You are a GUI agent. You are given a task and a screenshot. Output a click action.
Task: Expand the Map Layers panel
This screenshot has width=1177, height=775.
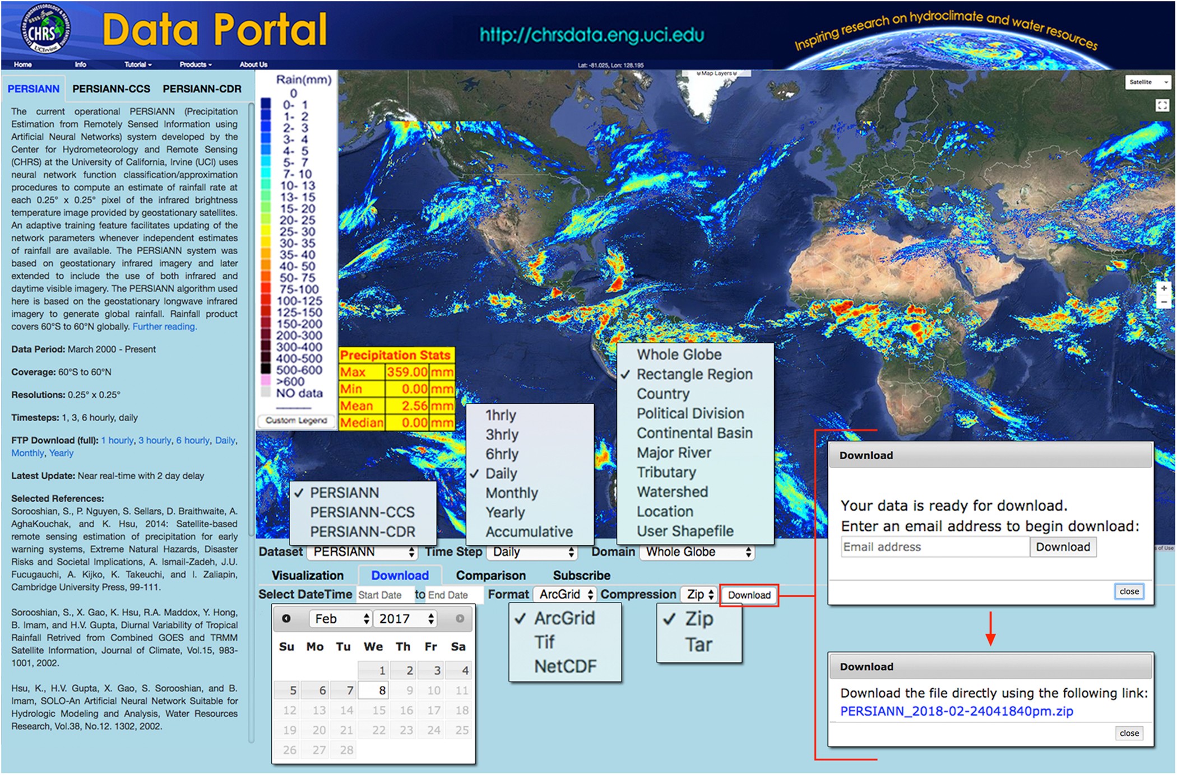coord(716,73)
